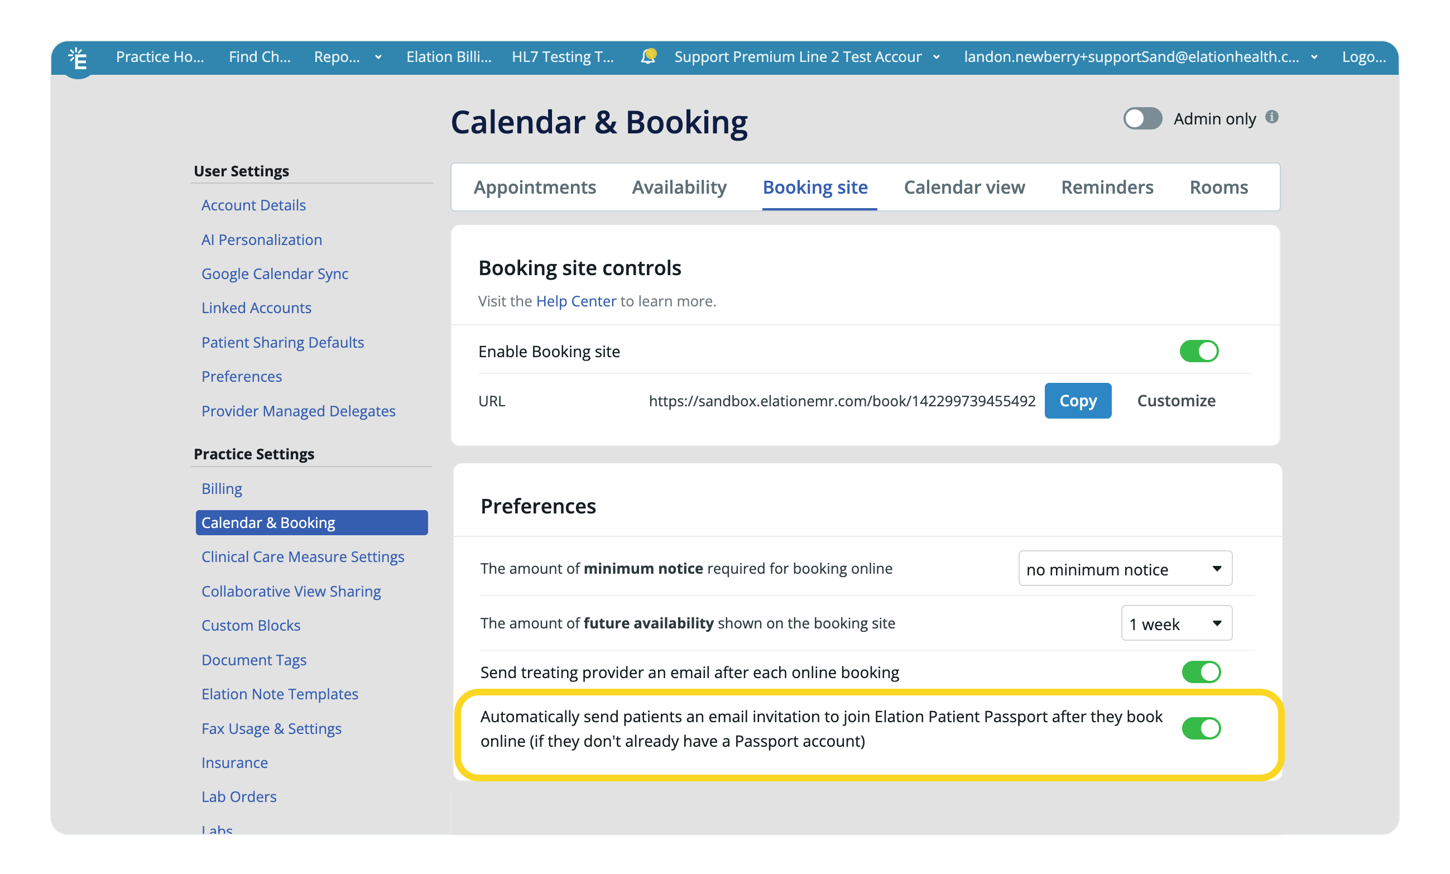1450x874 pixels.
Task: Disable the Enable Booking site toggle
Action: tap(1199, 352)
